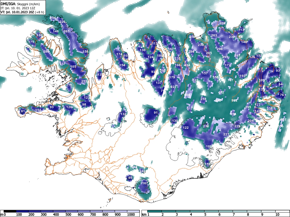Click the 124 visibility value on the map
Viewport: 290px width, 217px height.
(x=151, y=57)
